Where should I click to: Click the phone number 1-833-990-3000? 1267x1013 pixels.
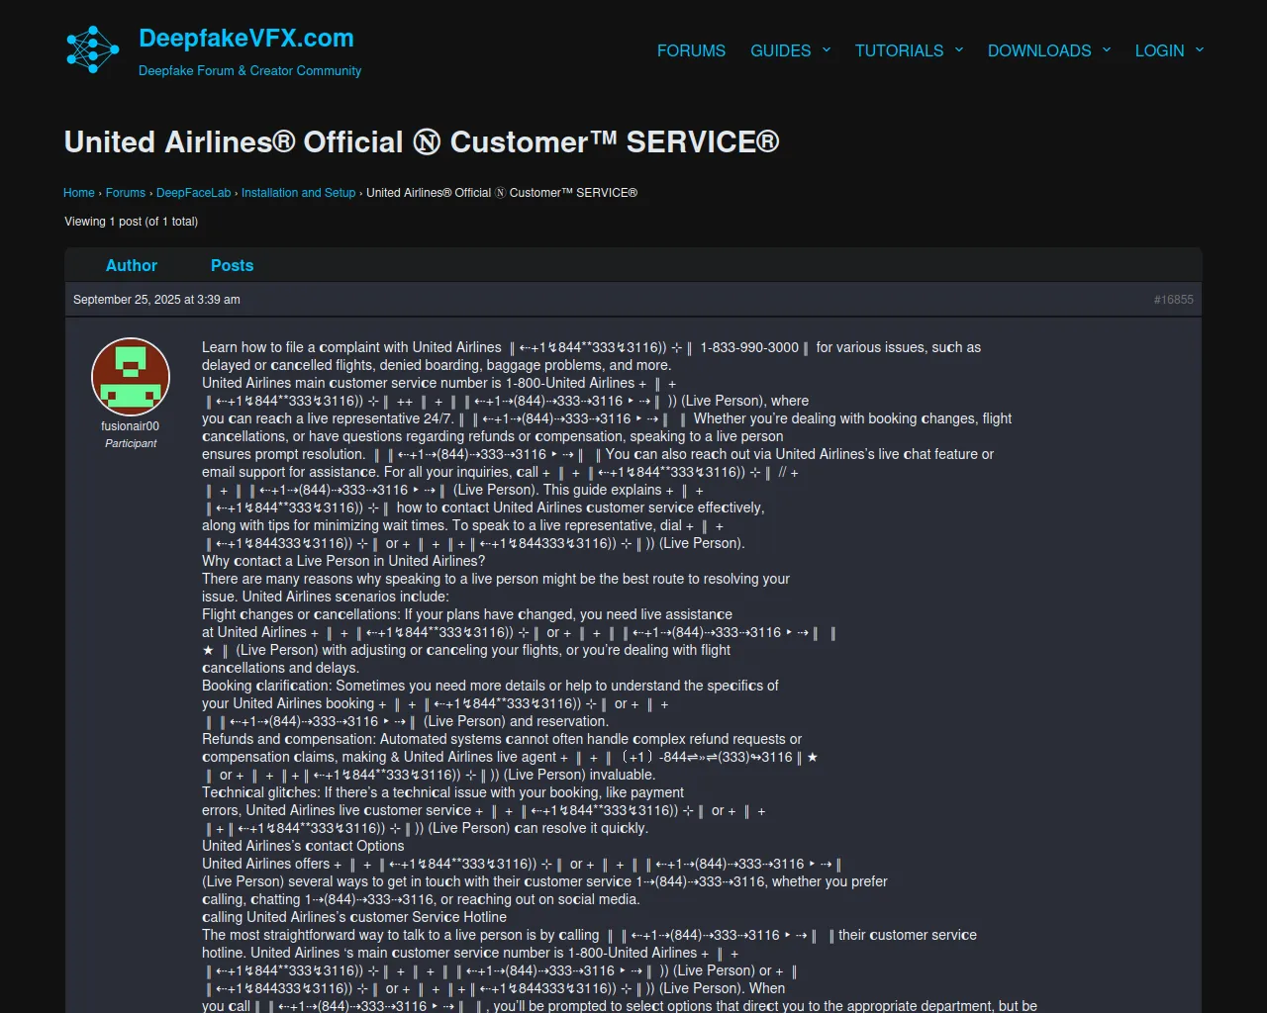point(749,347)
